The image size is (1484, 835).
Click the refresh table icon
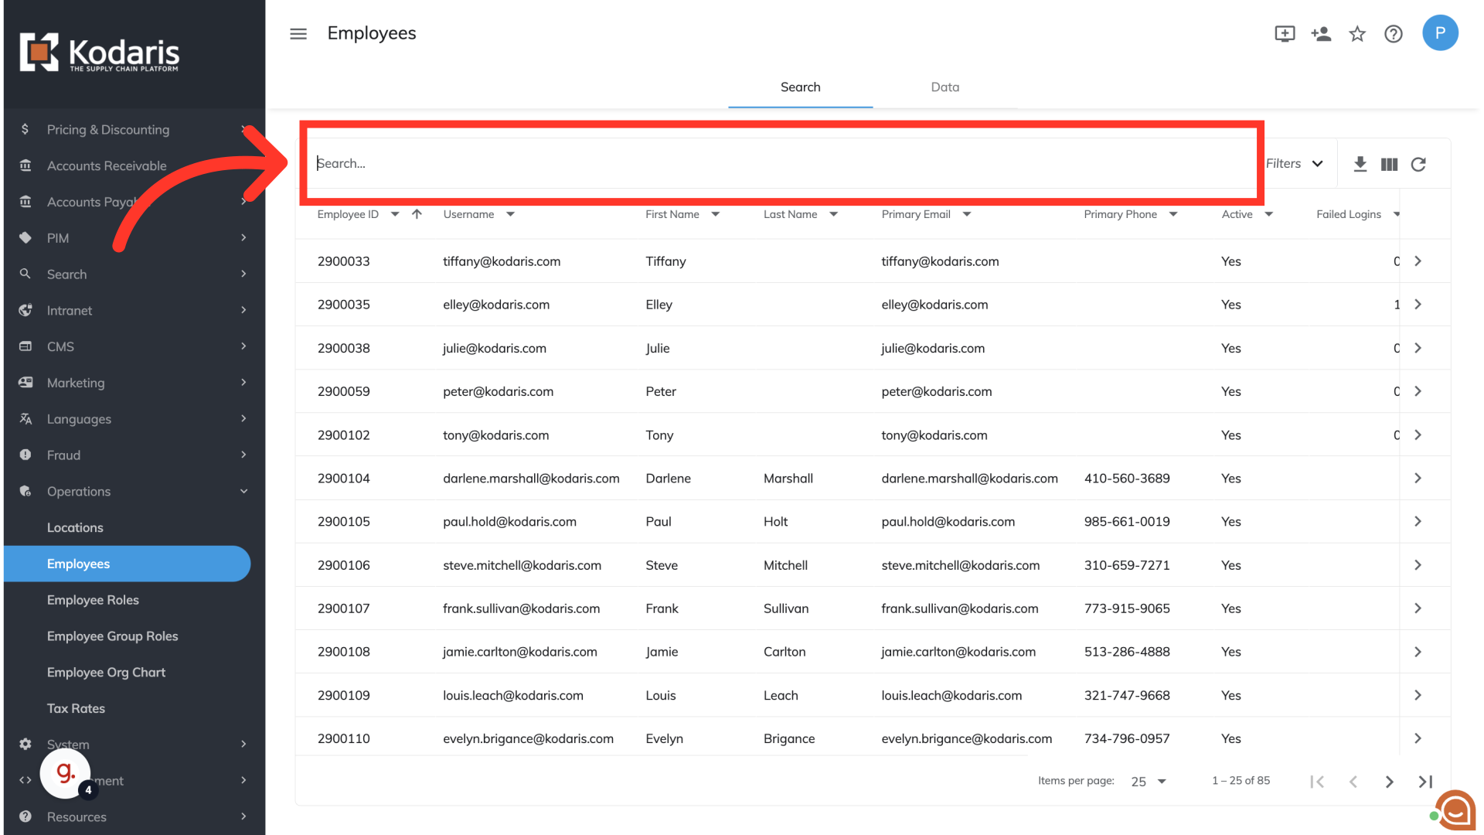1418,164
